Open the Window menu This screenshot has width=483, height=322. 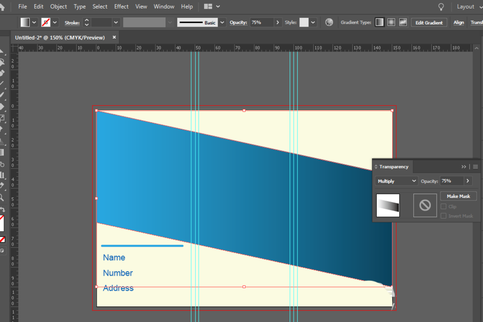coord(164,6)
